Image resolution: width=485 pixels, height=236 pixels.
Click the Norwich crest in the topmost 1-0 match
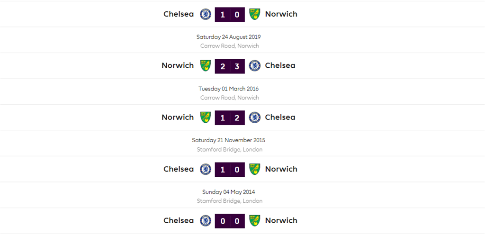point(254,14)
